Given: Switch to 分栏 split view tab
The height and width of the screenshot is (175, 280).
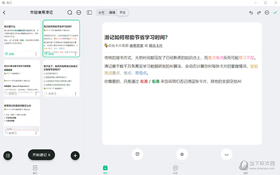Looking at the screenshot, I should point(101,13).
